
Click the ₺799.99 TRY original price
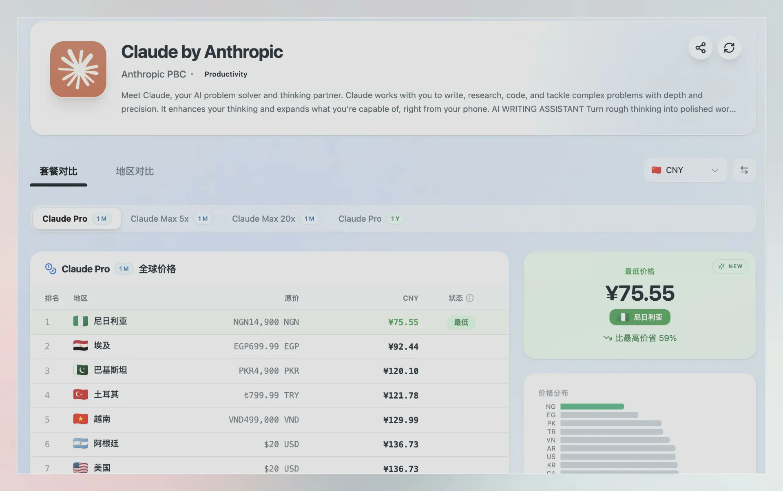(x=272, y=396)
